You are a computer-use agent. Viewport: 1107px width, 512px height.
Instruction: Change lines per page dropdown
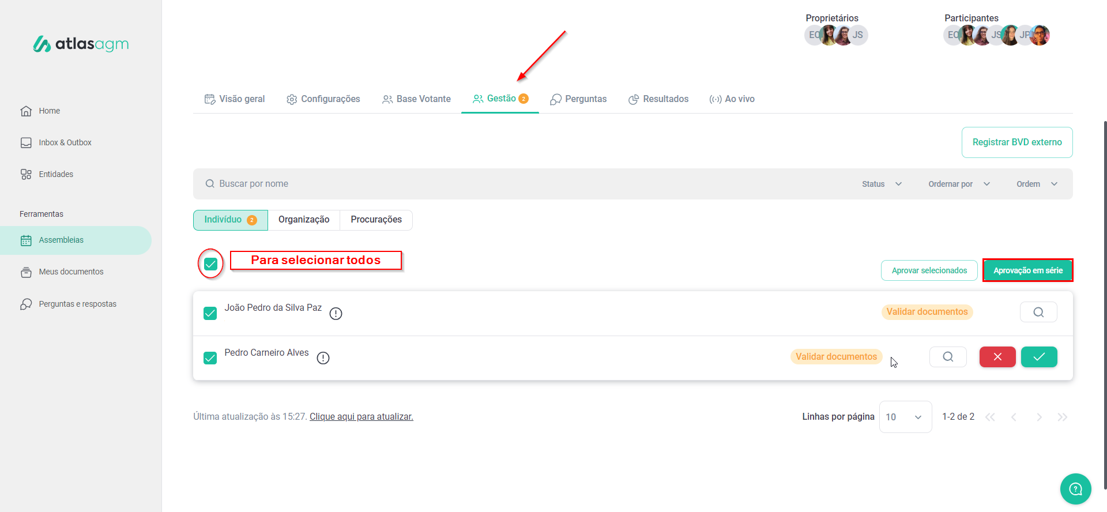[905, 417]
